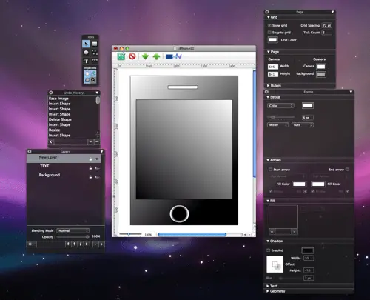Click the blue shape connector toolbar icon
Viewport: 370px width, 300px height.
174,56
